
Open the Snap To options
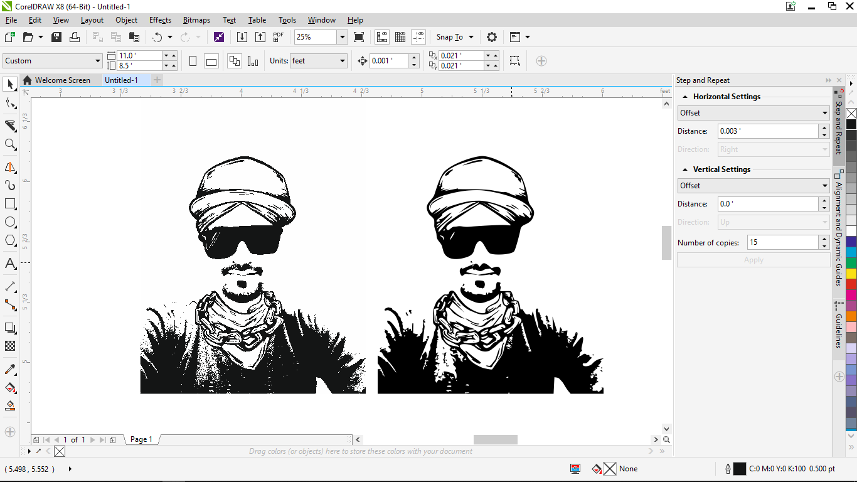pyautogui.click(x=455, y=37)
